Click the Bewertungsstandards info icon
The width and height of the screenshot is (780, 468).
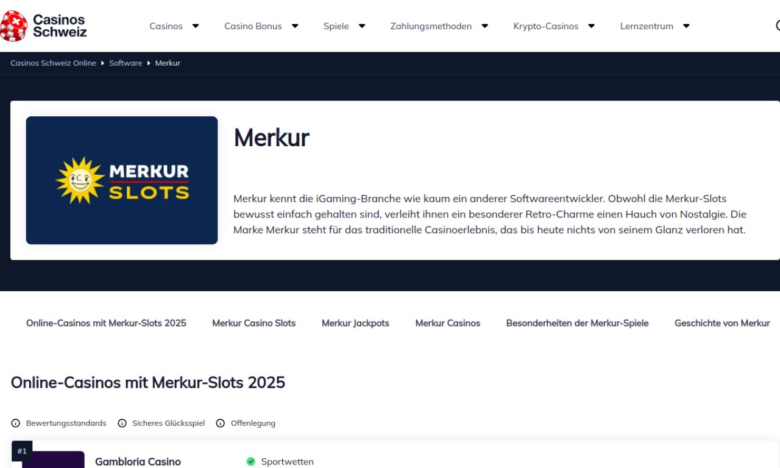(16, 423)
